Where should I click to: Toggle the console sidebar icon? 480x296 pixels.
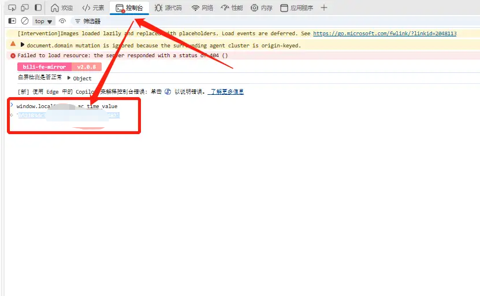[12, 21]
